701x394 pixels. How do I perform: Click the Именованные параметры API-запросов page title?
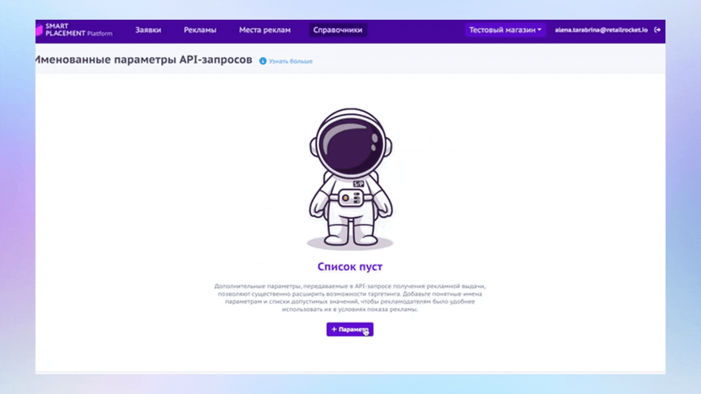[x=143, y=60]
